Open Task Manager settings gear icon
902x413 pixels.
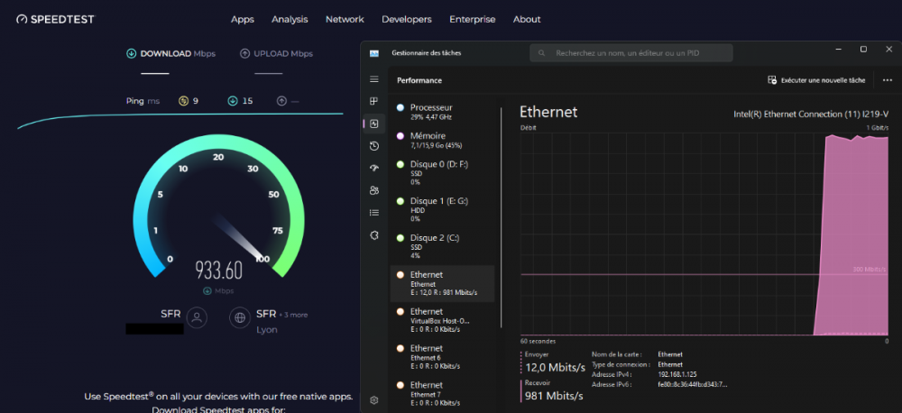[374, 399]
